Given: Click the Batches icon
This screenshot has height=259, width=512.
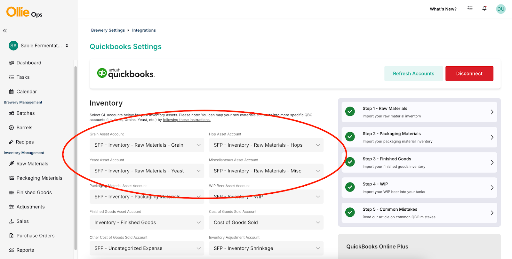Looking at the screenshot, I should [12, 113].
